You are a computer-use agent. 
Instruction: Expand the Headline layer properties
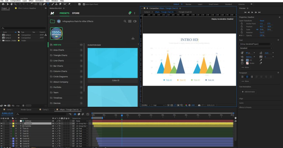[11, 123]
